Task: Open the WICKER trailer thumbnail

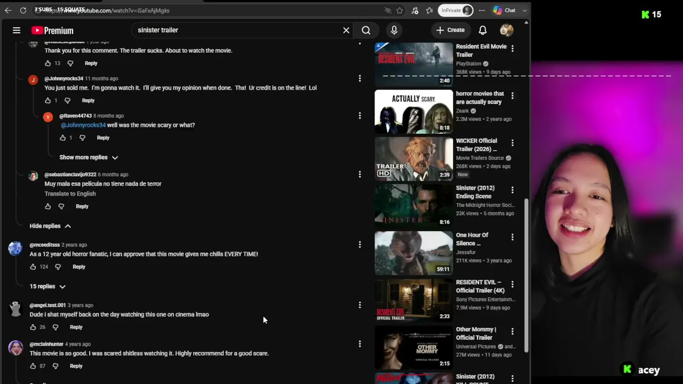Action: tap(414, 158)
